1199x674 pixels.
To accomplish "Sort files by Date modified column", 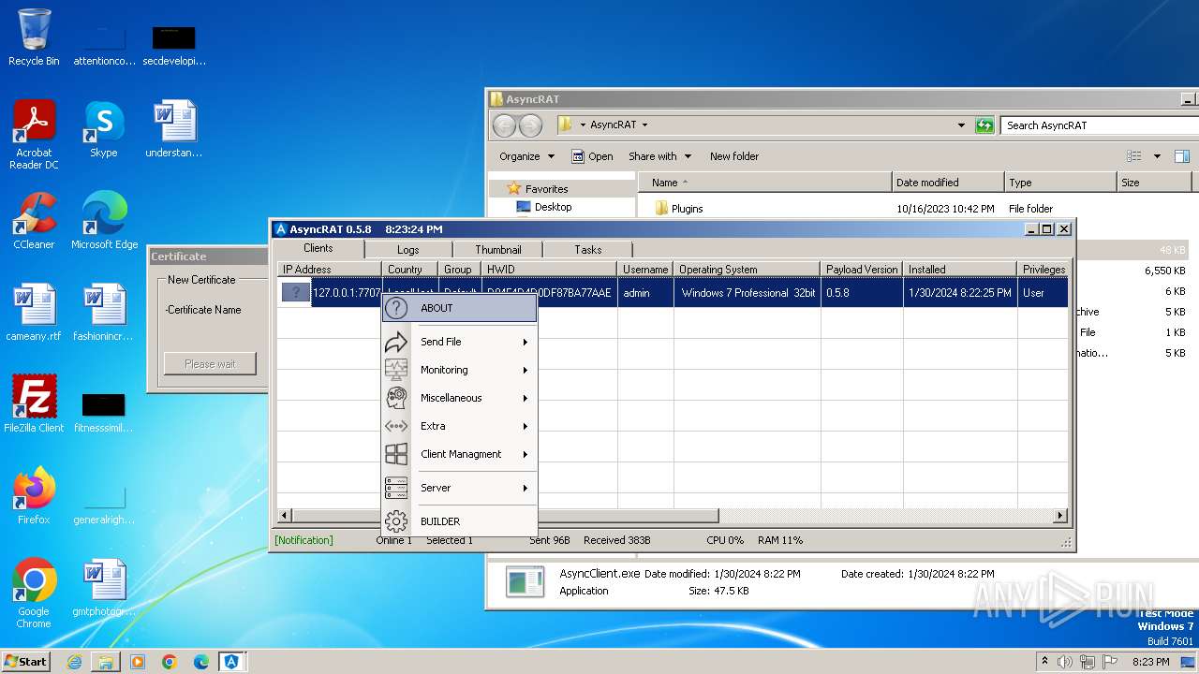I will click(x=948, y=183).
